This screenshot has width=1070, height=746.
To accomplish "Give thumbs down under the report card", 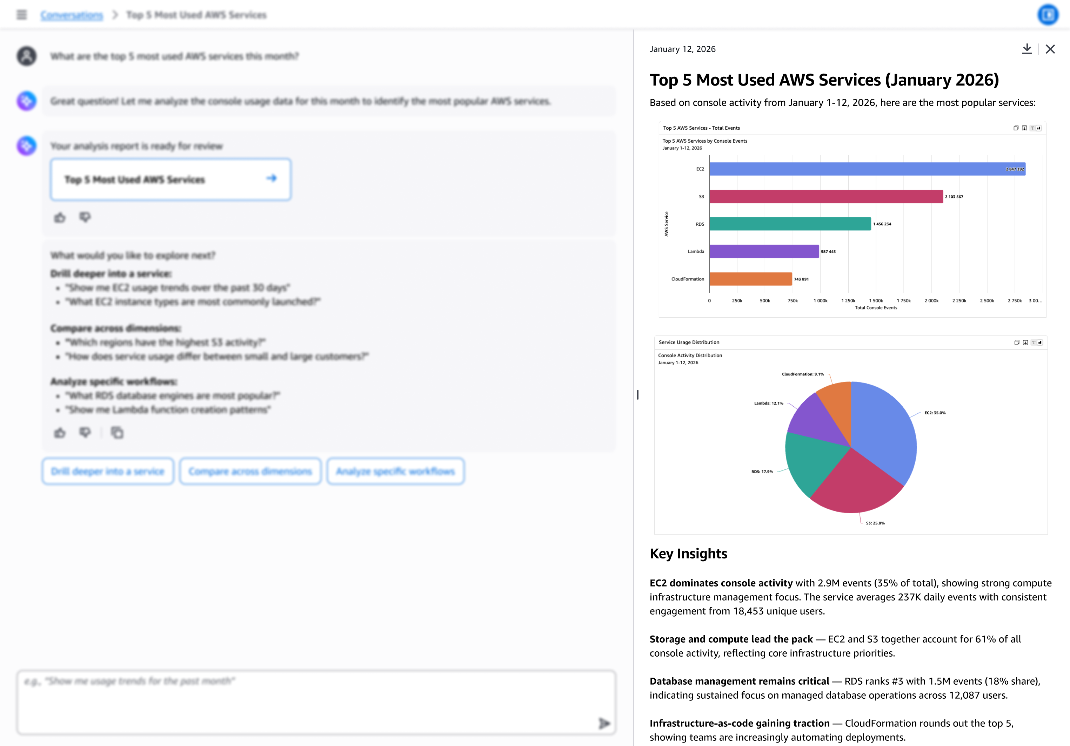I will click(x=85, y=217).
